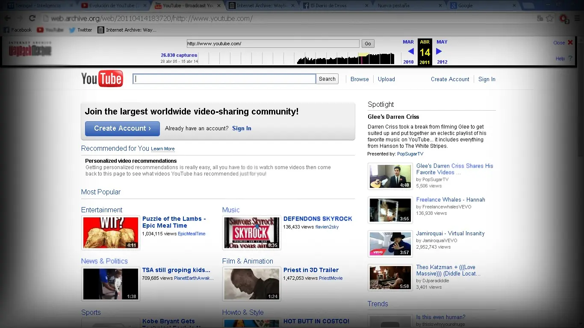
Task: Click the YouTube logo
Action: 102,79
